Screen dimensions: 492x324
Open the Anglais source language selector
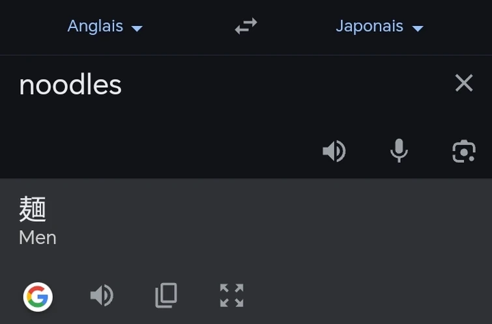point(96,27)
